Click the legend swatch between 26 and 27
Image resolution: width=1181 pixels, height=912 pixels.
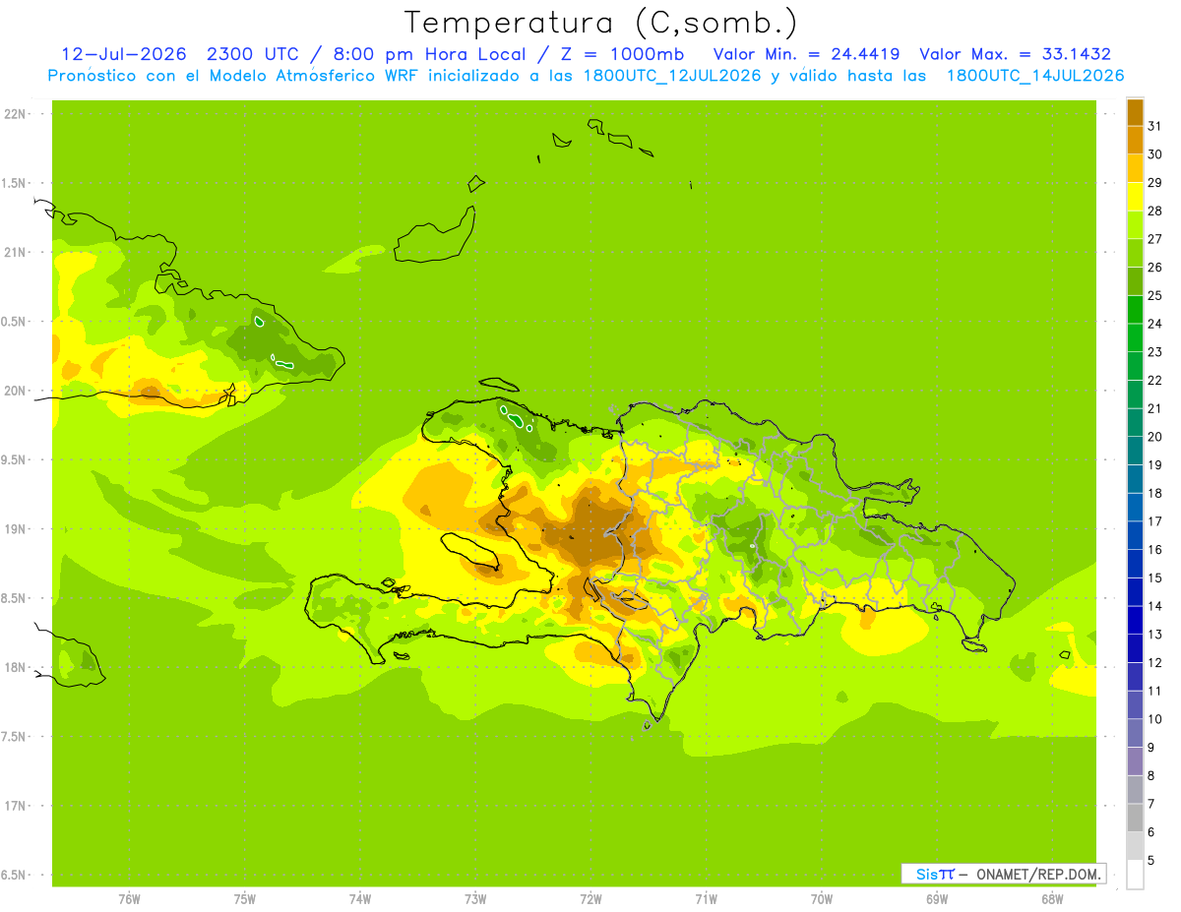tap(1135, 254)
